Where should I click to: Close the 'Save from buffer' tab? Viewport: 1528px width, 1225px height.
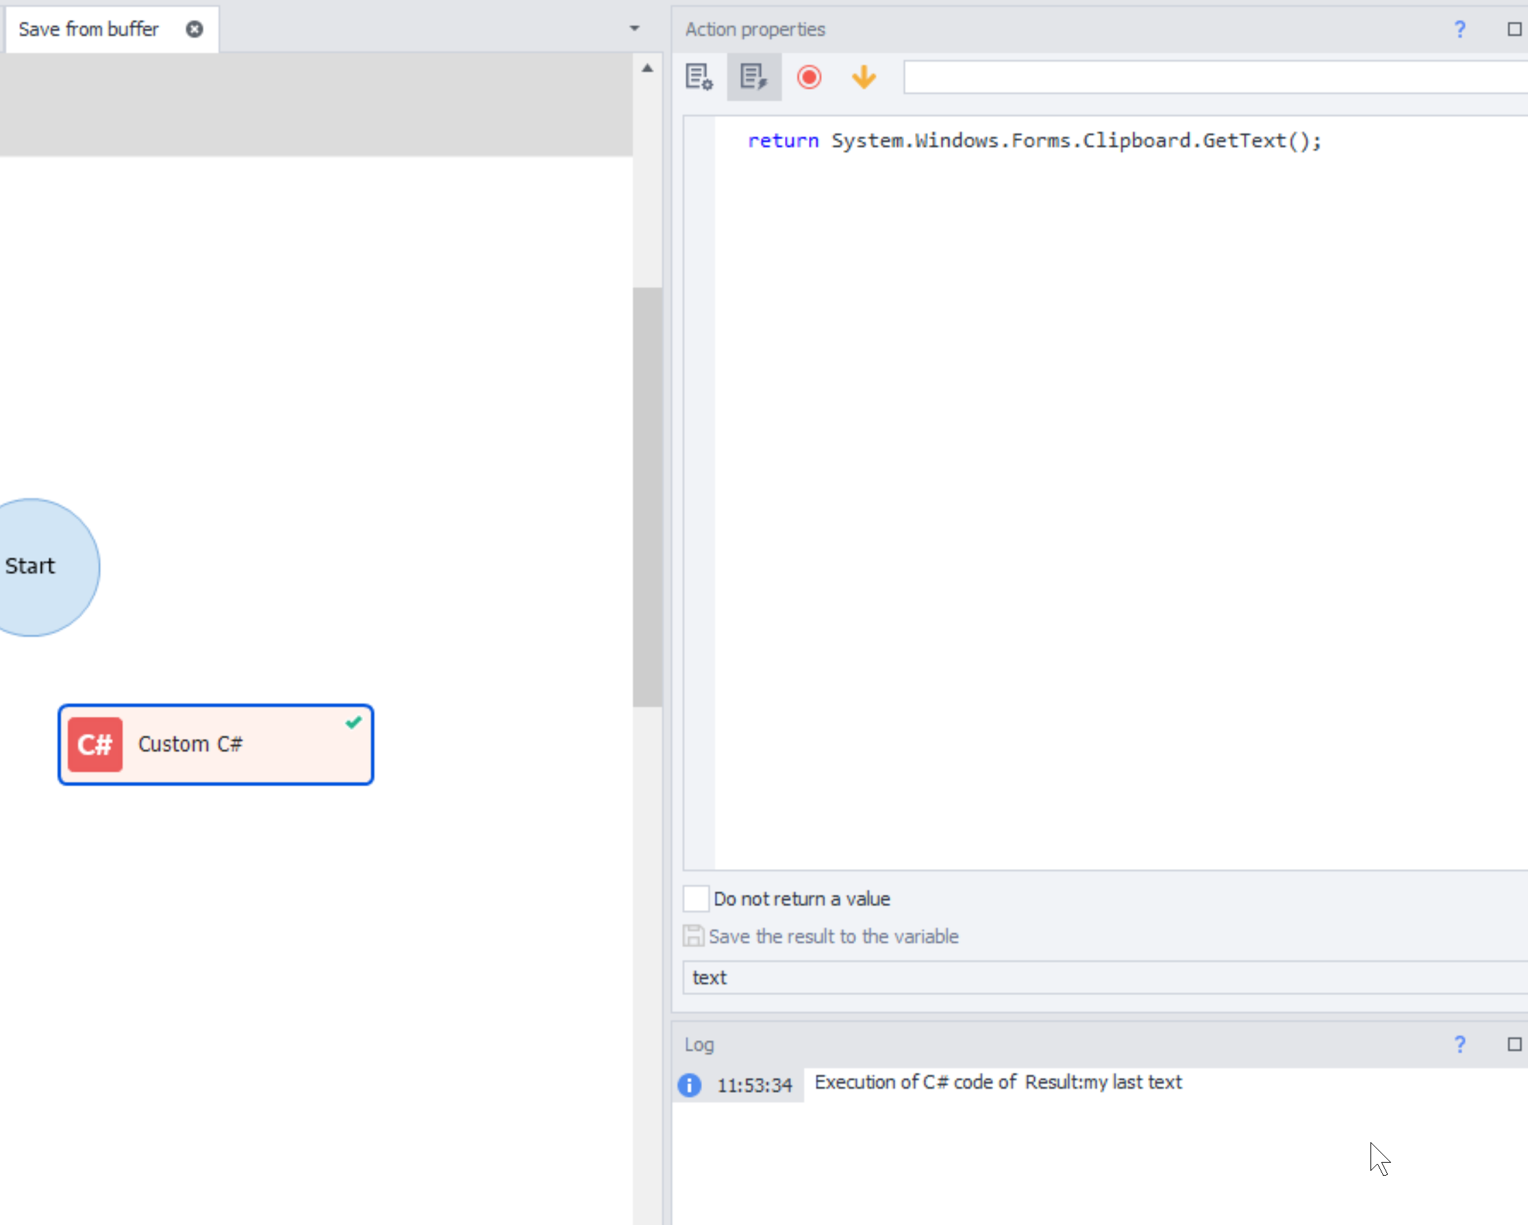coord(195,29)
